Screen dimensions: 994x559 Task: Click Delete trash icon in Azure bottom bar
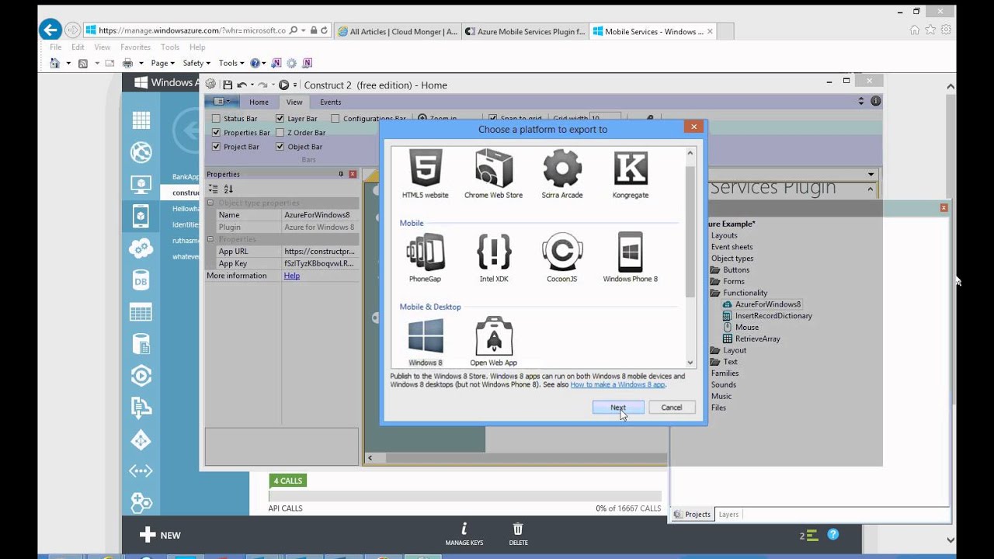[518, 534]
